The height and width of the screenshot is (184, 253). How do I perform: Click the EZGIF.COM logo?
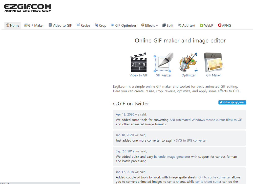click(27, 8)
